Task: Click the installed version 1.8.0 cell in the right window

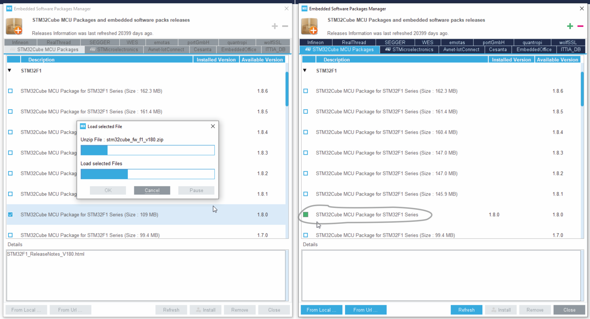Action: (494, 215)
